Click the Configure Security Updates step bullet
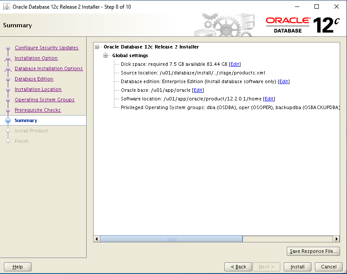Screen dimensions: 347x274 pyautogui.click(x=8, y=48)
